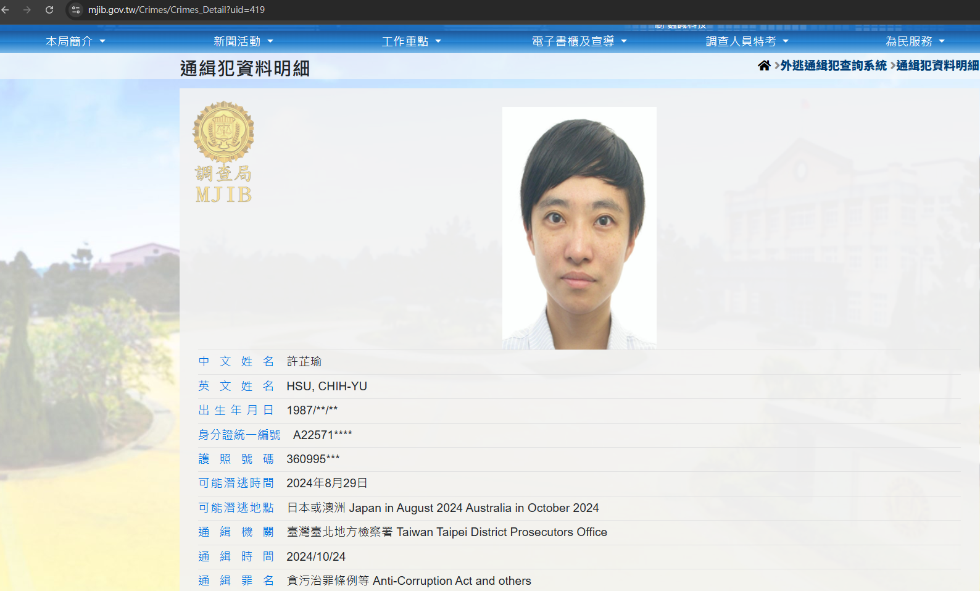
Task: Open the 電子書櫃及宣導 menu
Action: coord(578,41)
